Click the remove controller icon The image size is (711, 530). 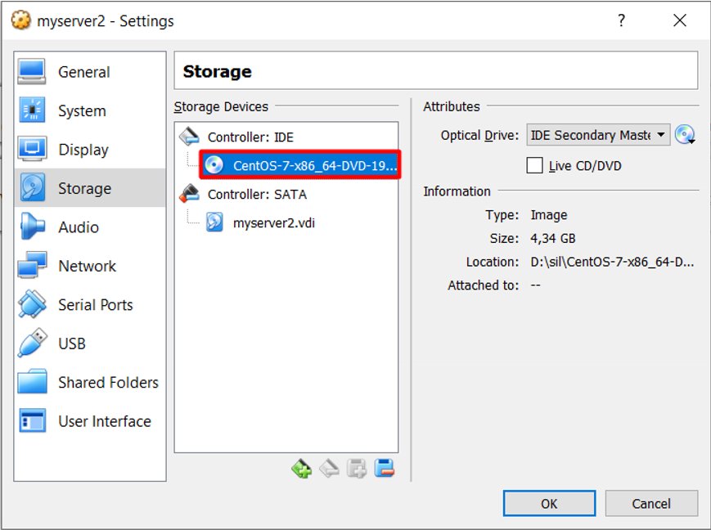pyautogui.click(x=329, y=469)
